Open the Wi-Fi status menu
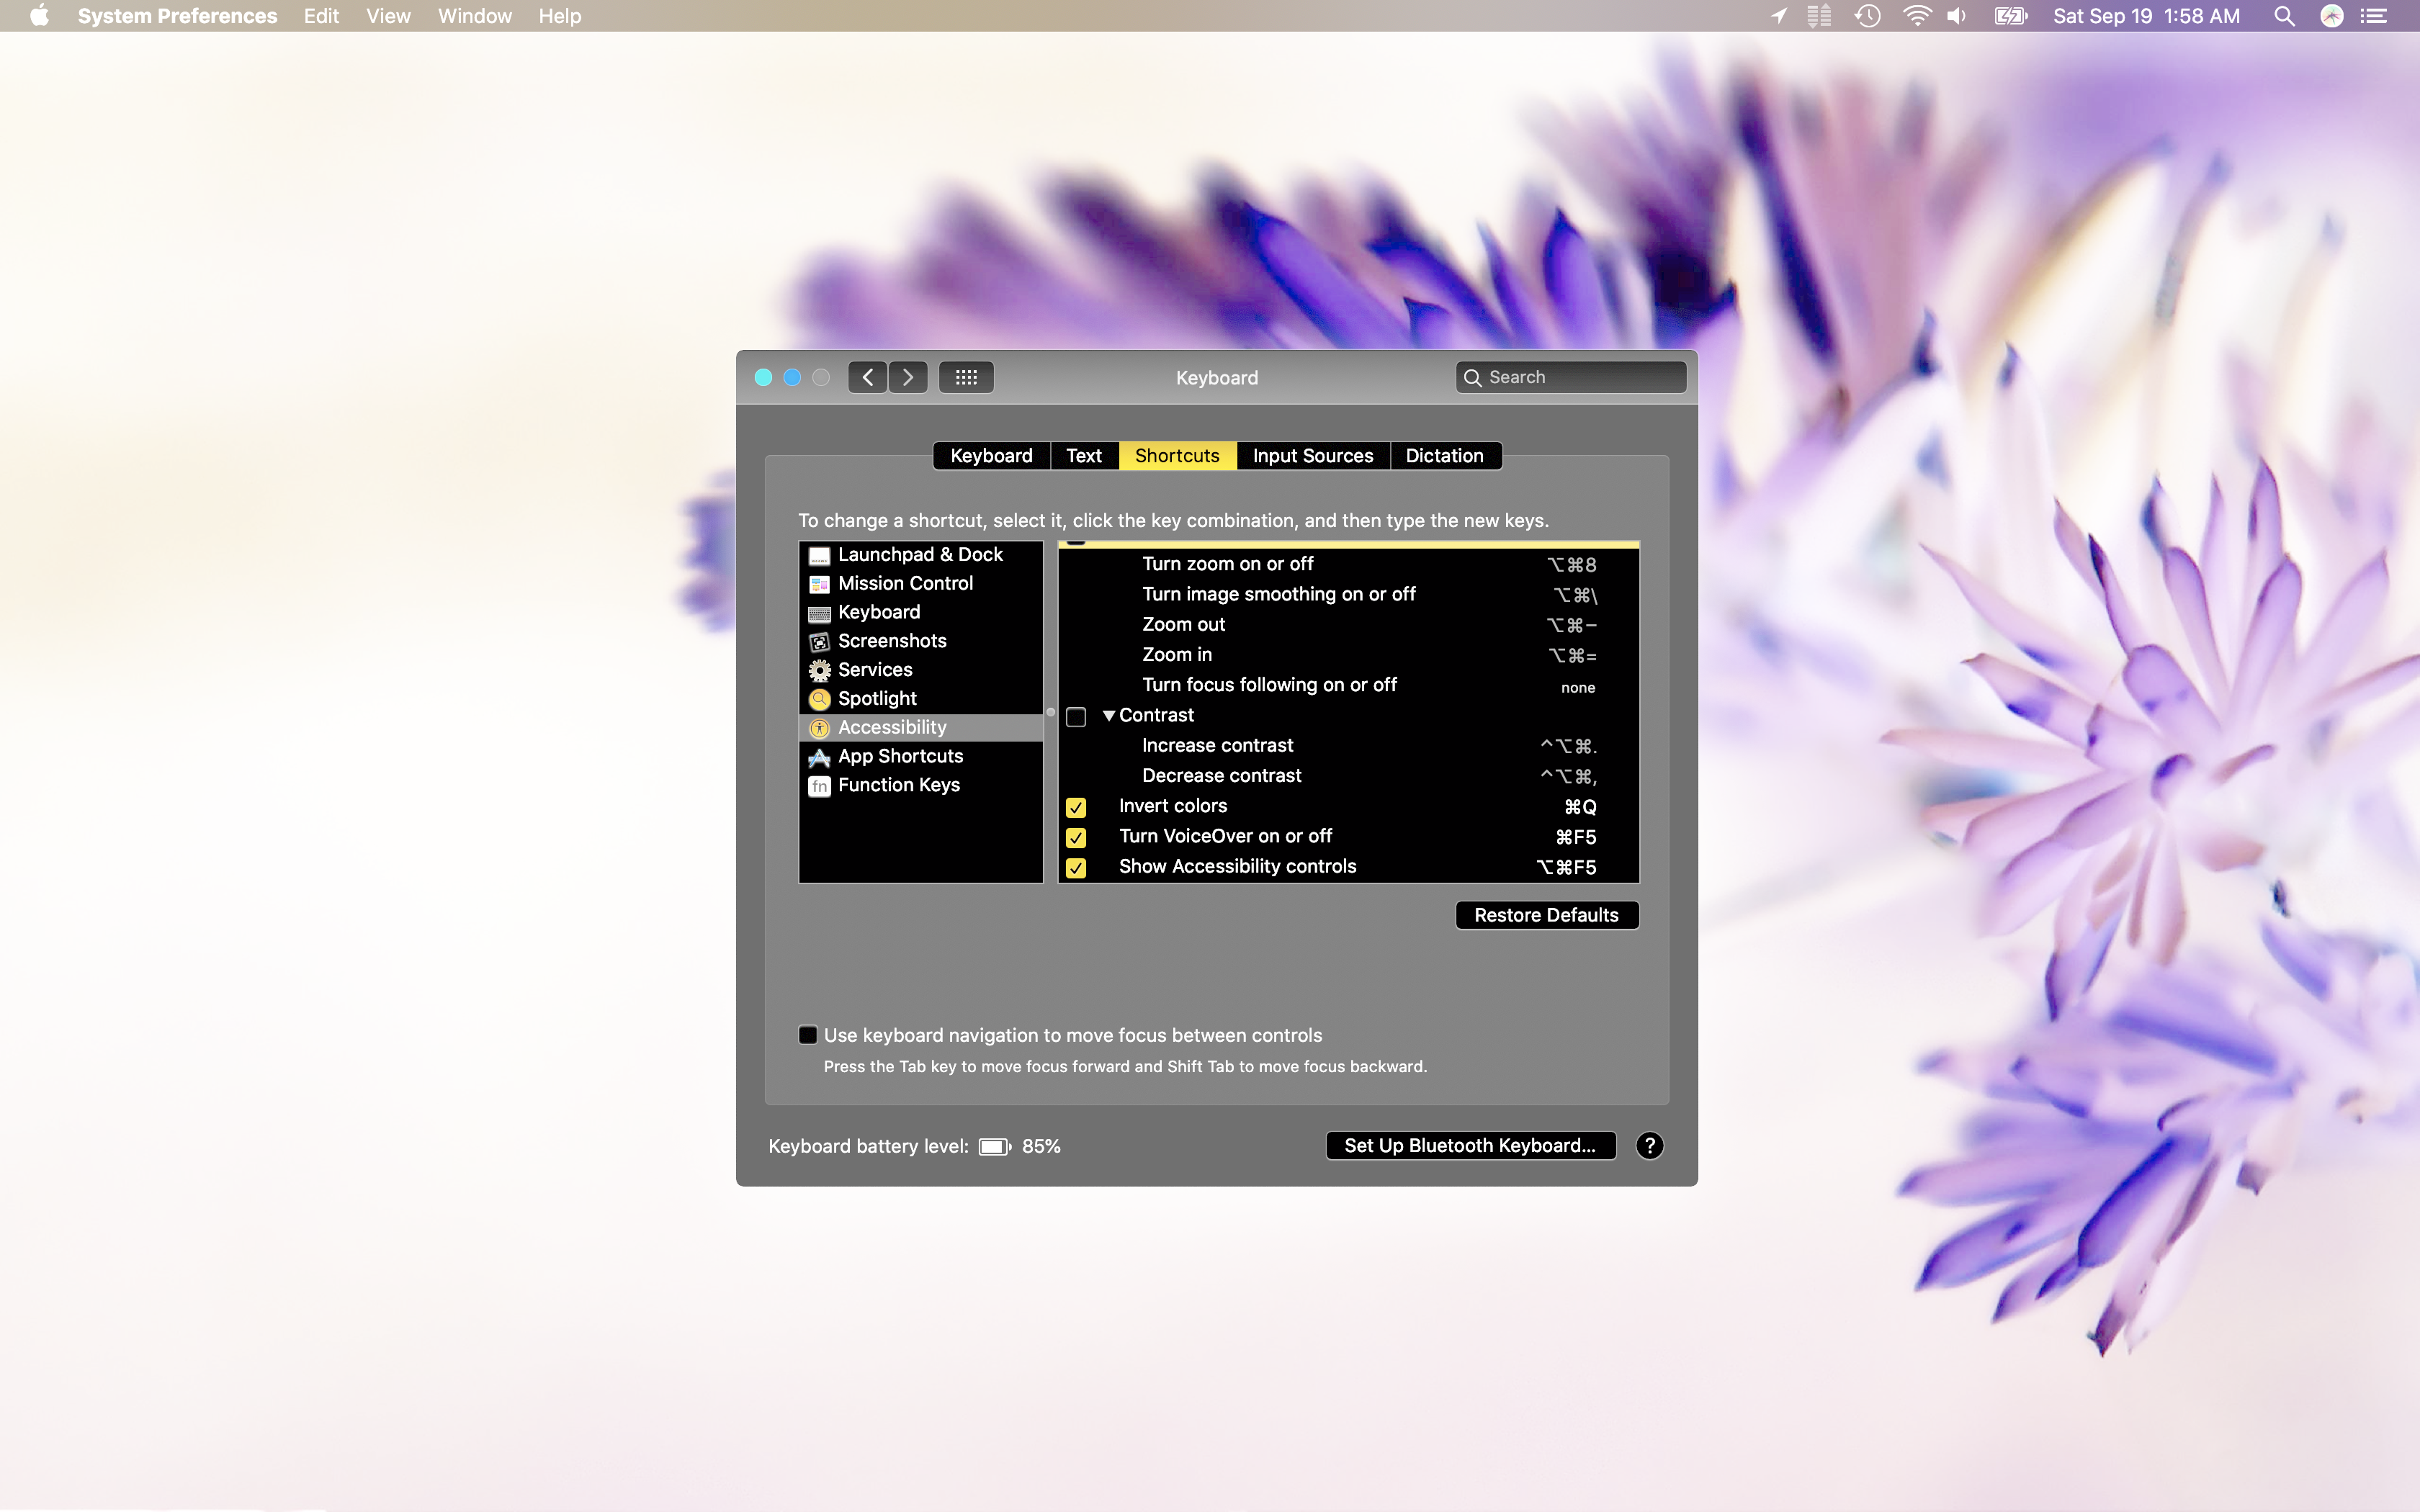Screen dimensions: 2420x1512 click(1916, 16)
